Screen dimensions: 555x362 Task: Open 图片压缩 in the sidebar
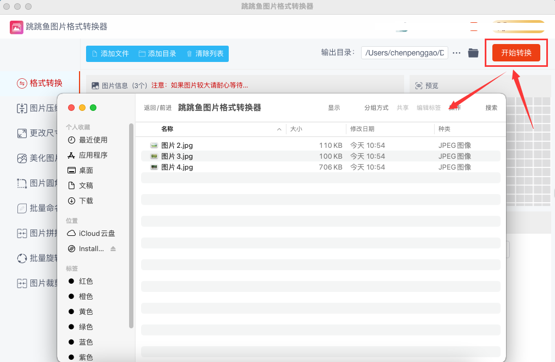click(37, 108)
